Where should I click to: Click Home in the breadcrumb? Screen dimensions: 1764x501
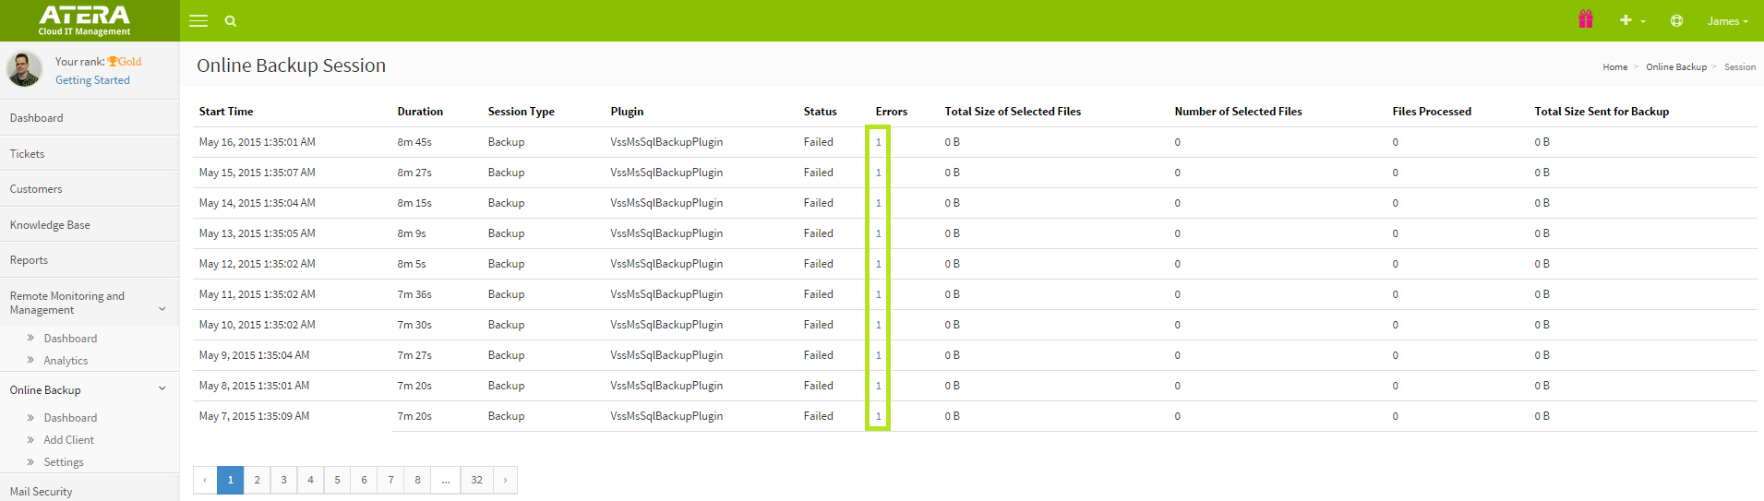[1614, 67]
